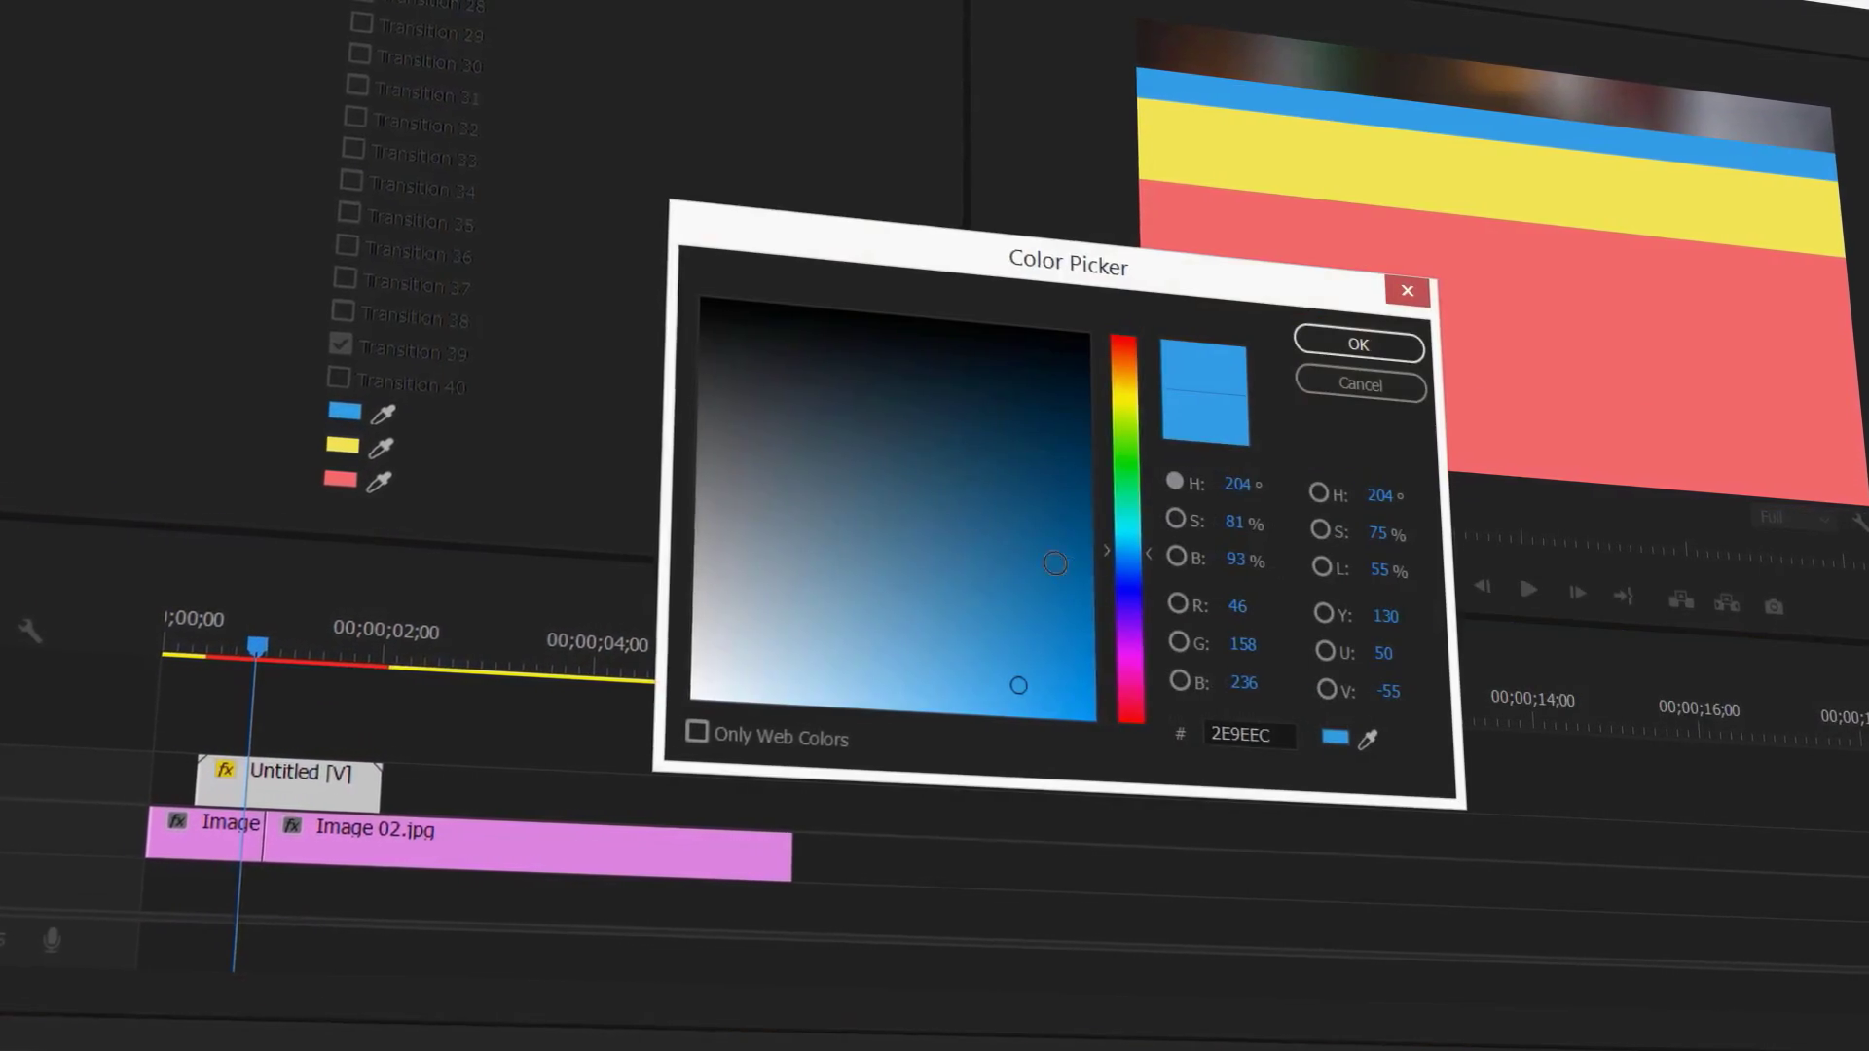The image size is (1869, 1051).
Task: Click the Step Forward playback icon
Action: 1577,594
